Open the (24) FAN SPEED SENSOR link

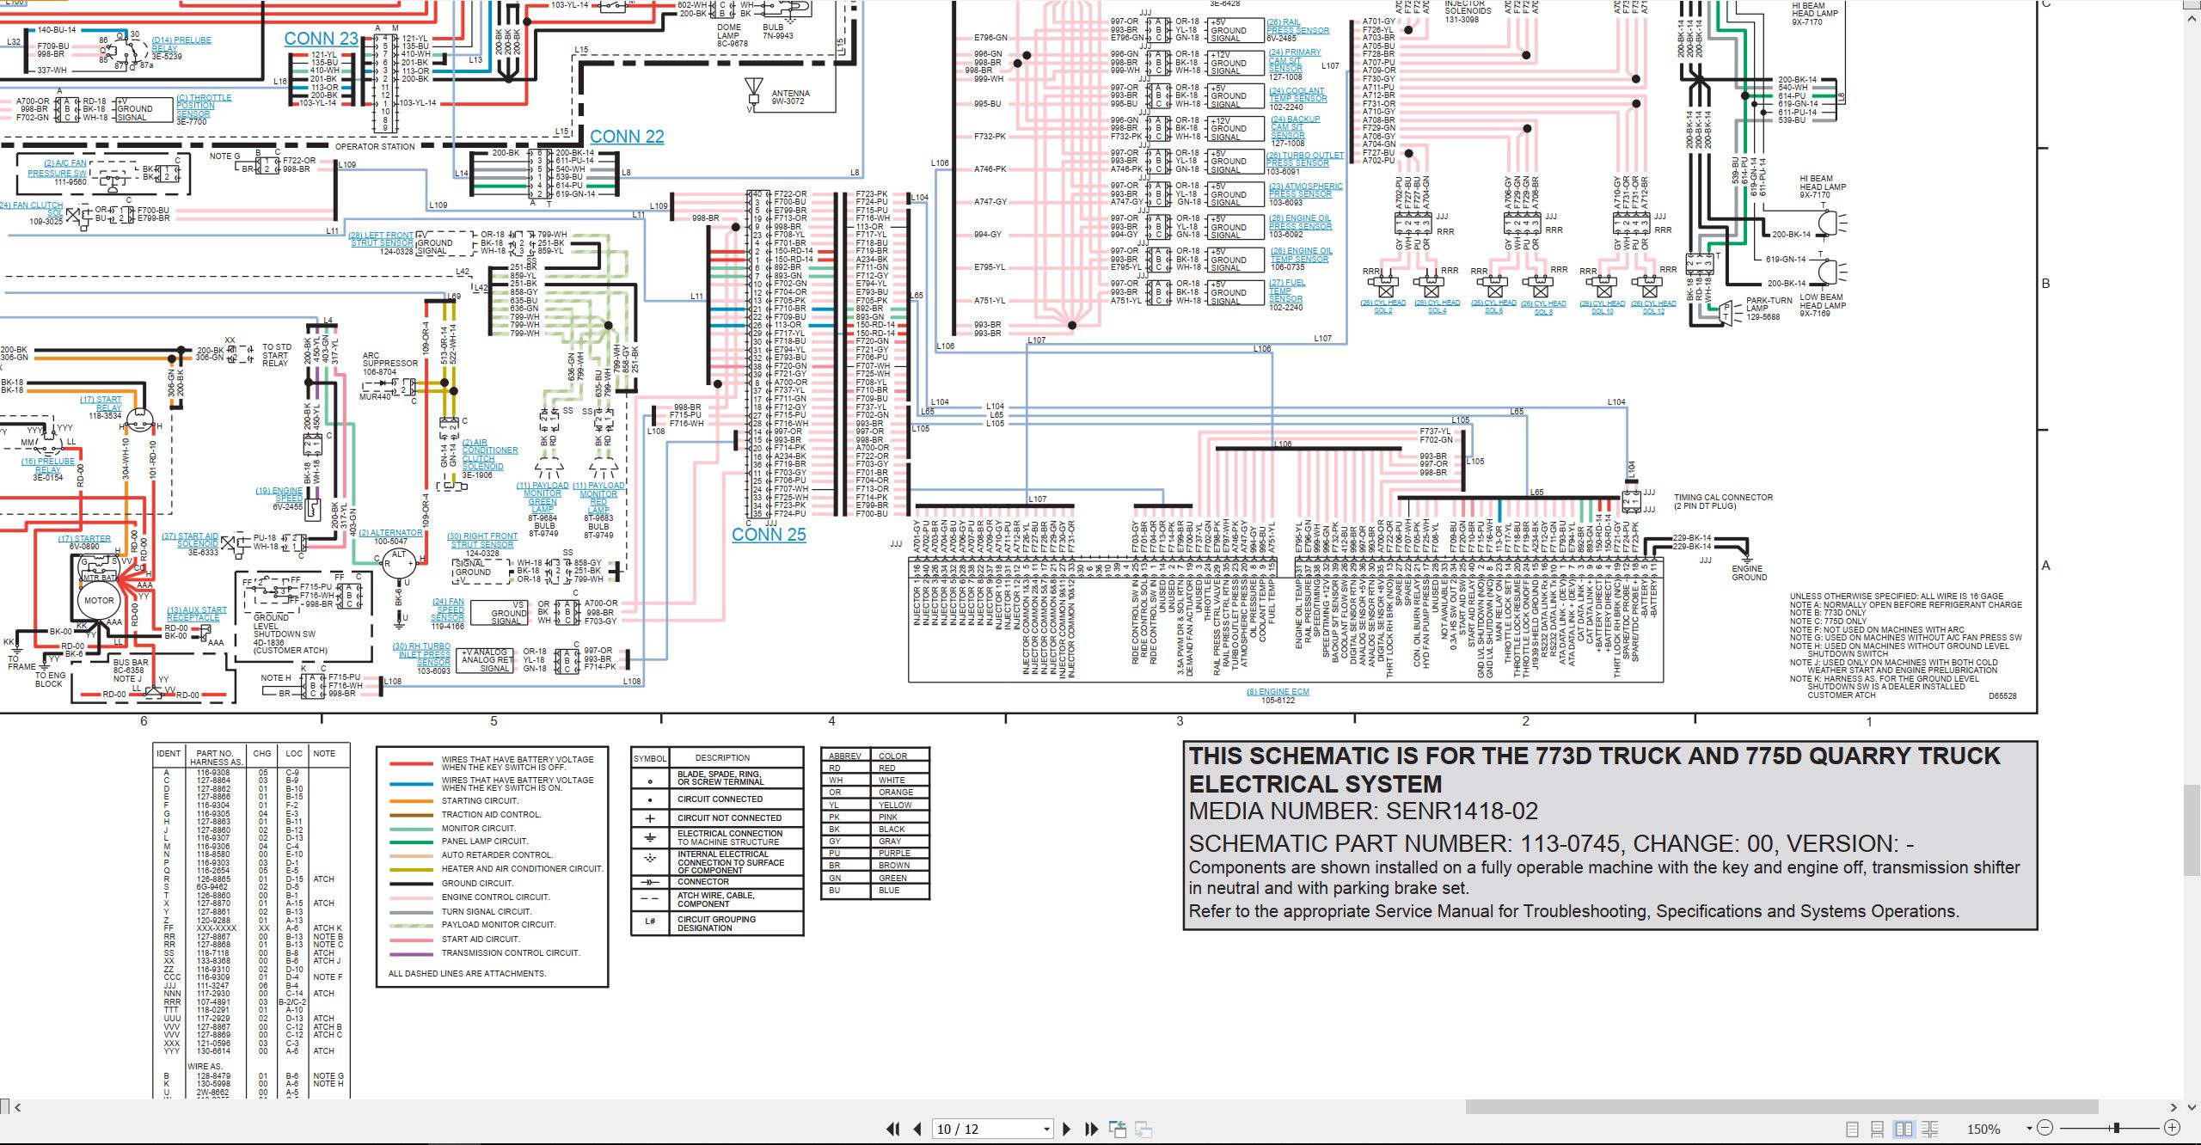(x=448, y=609)
